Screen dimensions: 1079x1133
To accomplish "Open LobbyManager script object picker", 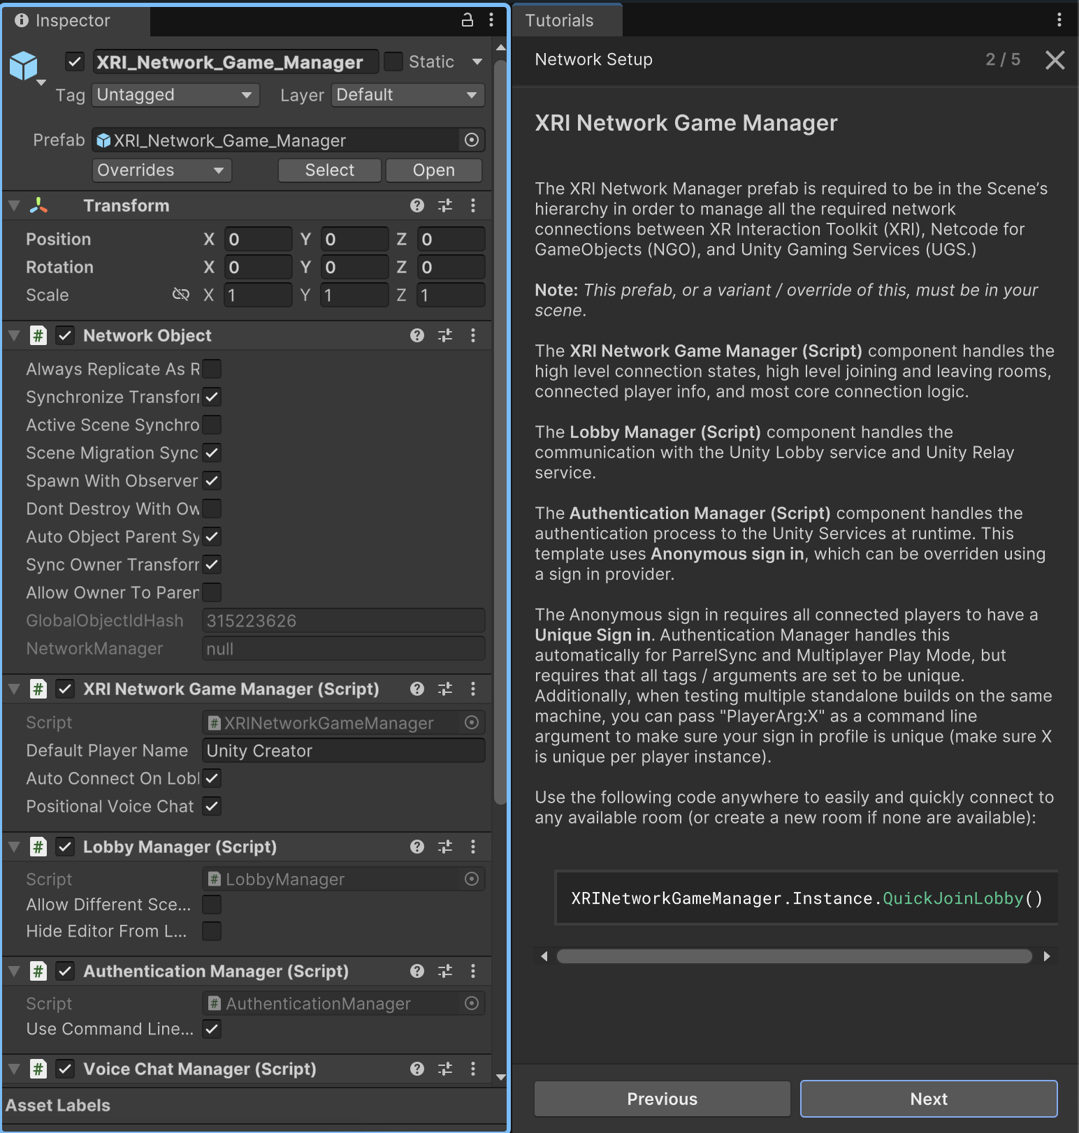I will (472, 879).
